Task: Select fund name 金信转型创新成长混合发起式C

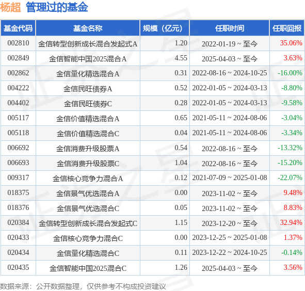Action: [x=88, y=223]
